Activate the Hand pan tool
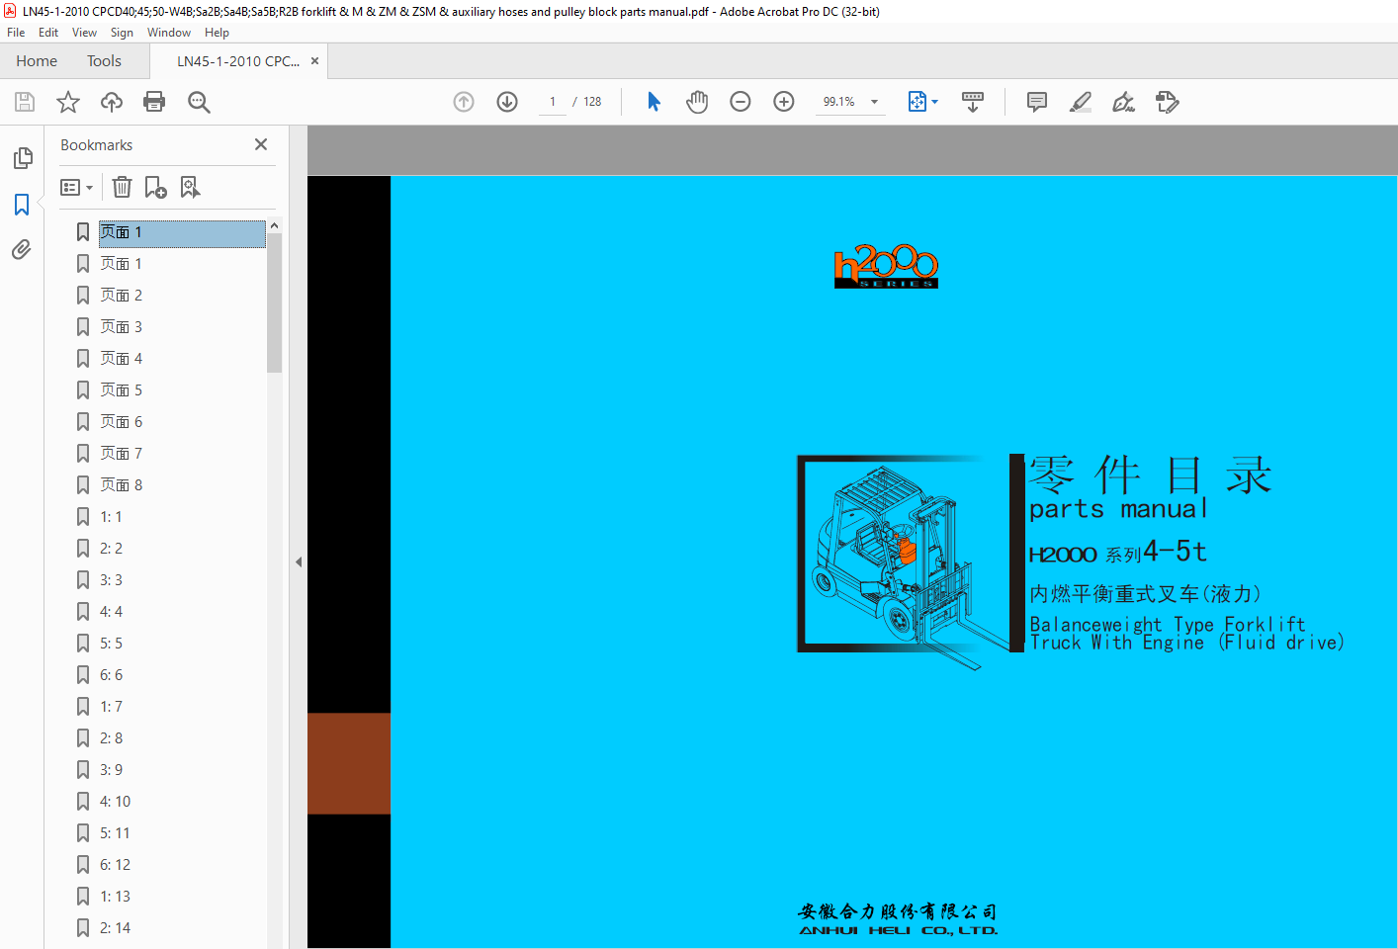Viewport: 1398px width, 949px height. click(x=697, y=102)
